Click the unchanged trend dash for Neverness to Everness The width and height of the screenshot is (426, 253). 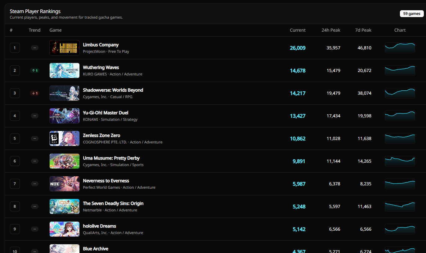click(x=35, y=184)
